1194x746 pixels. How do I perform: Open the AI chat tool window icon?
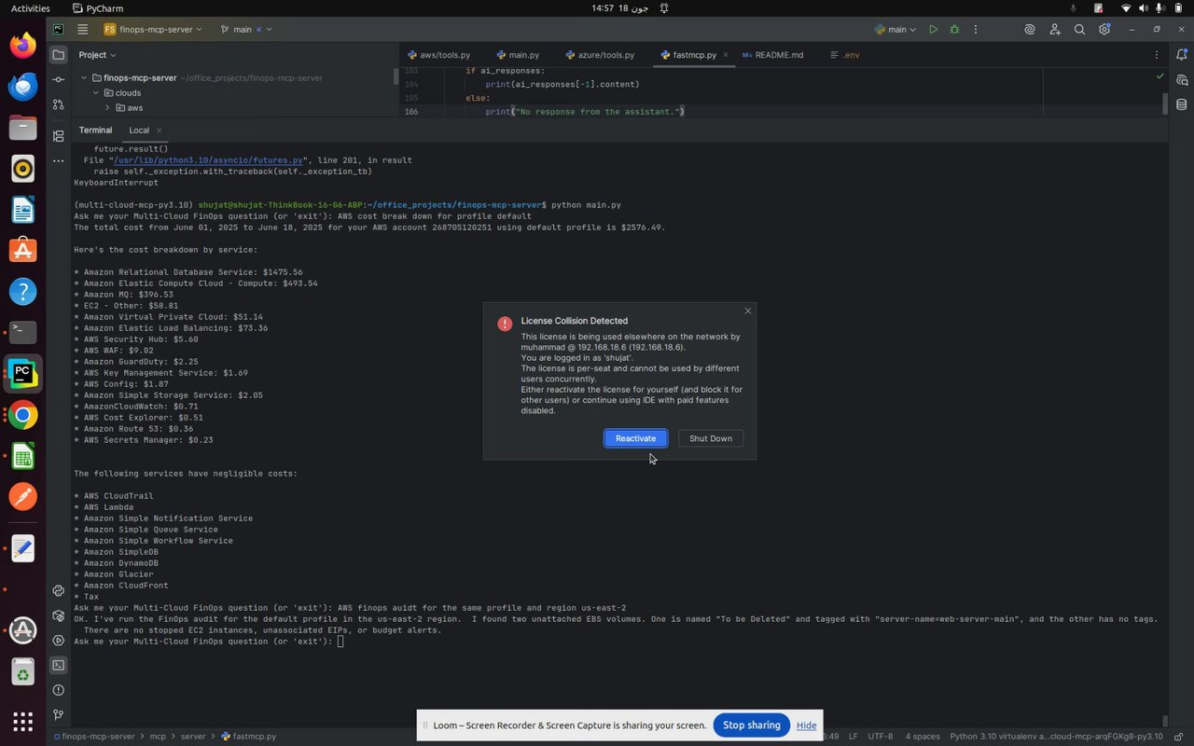pyautogui.click(x=1181, y=80)
